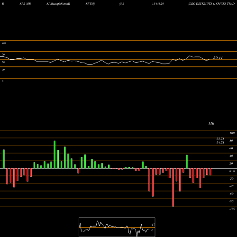Open the mini overview chart at bottom
237x237 pixels.
click(117, 227)
